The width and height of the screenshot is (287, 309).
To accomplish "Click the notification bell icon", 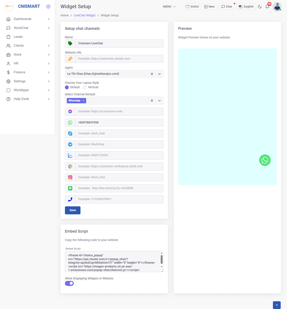I will point(267,6).
